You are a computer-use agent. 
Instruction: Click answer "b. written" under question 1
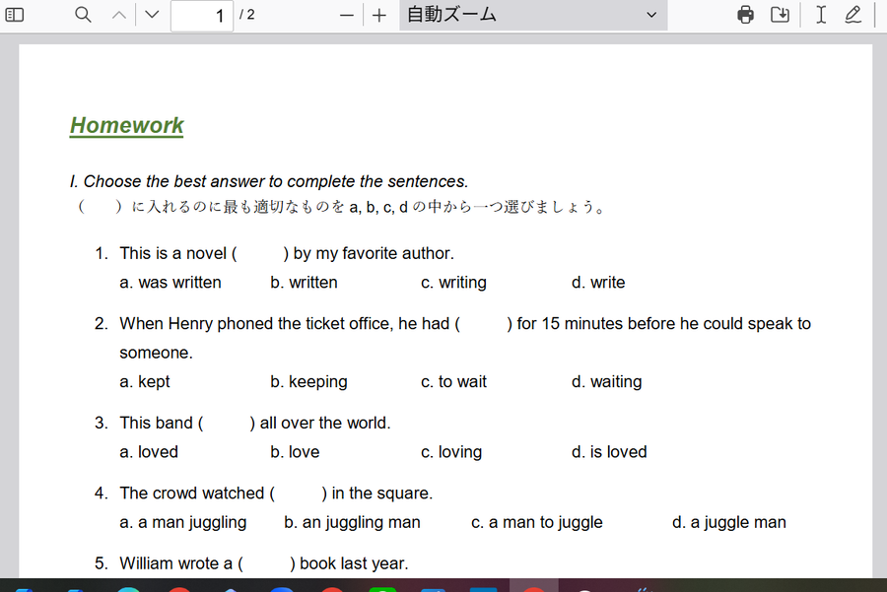(x=304, y=283)
